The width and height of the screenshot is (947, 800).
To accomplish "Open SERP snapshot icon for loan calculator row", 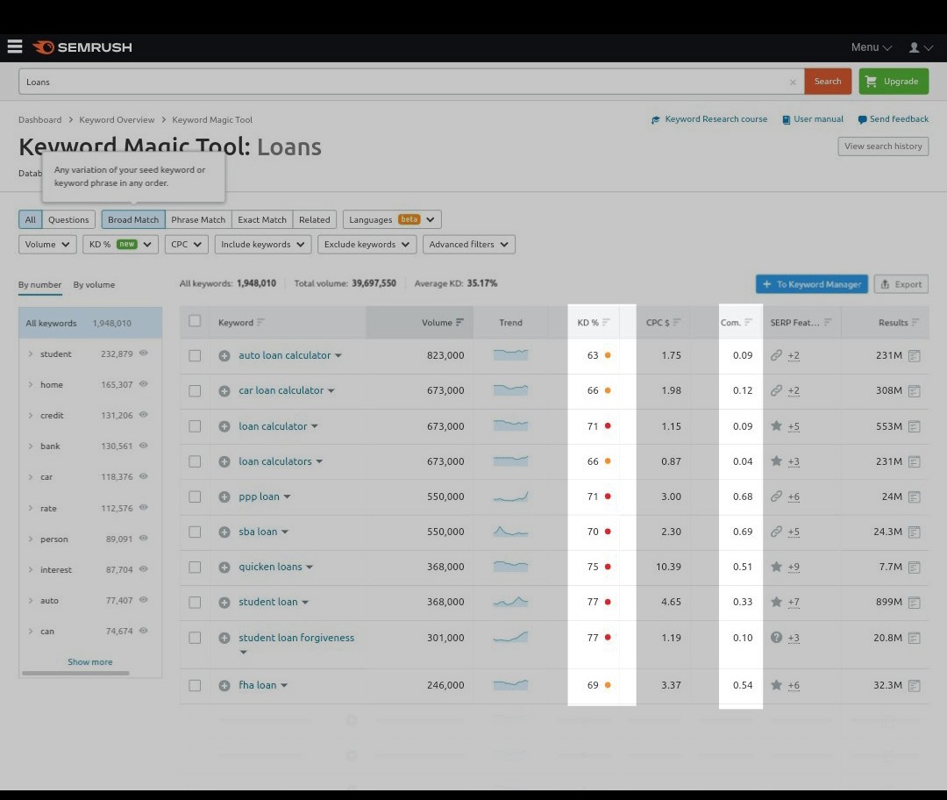I will click(915, 426).
